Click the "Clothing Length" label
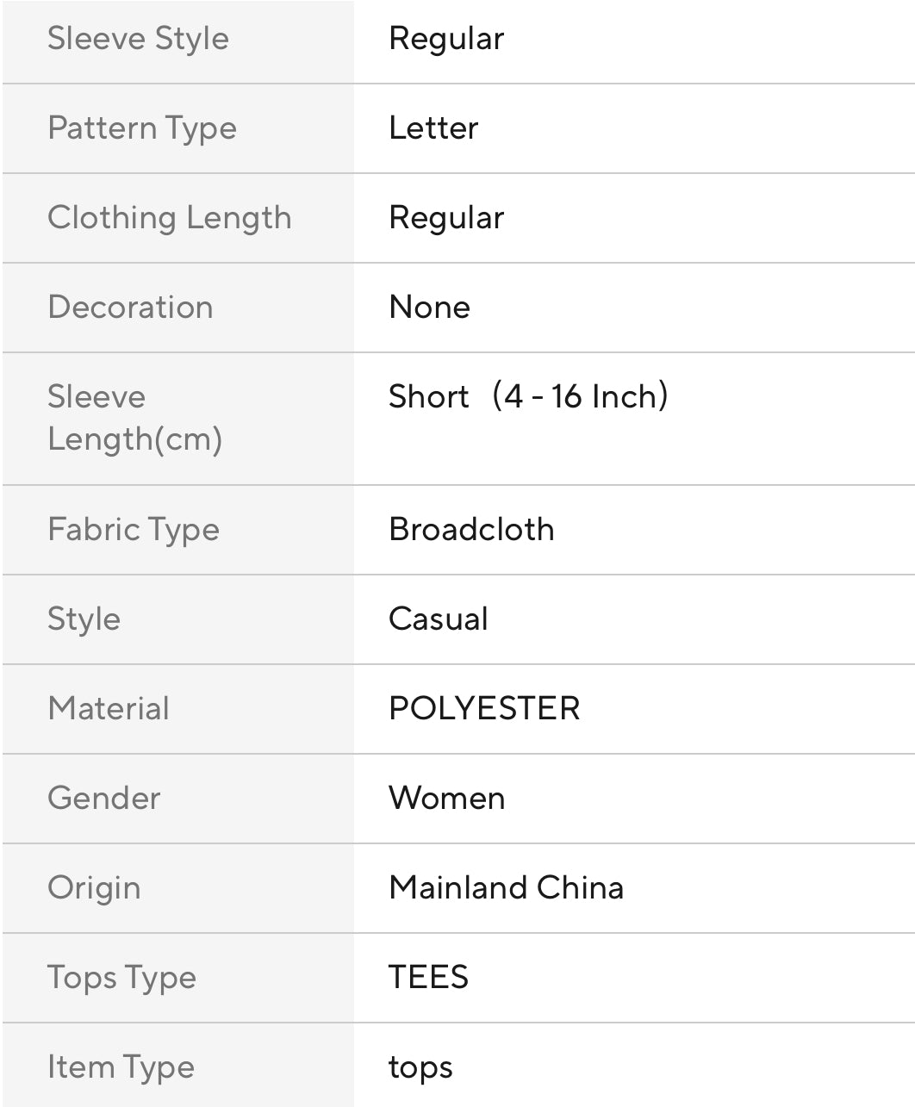The image size is (915, 1107). point(170,218)
